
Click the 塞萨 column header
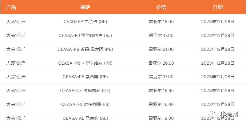point(85,7)
